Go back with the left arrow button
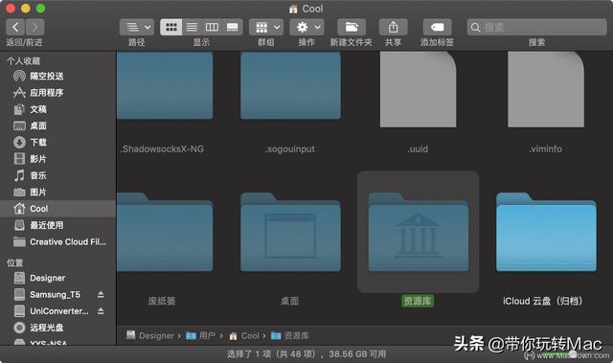 (x=15, y=28)
